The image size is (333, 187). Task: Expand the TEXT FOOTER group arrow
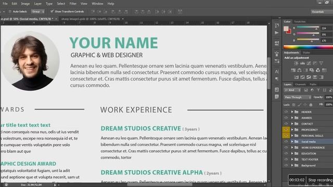coord(292,159)
